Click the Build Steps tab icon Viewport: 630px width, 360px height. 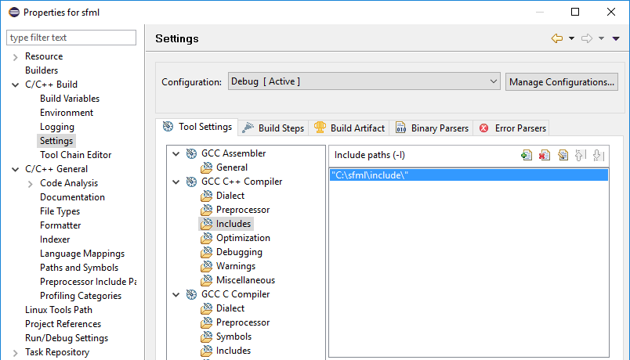click(x=248, y=128)
